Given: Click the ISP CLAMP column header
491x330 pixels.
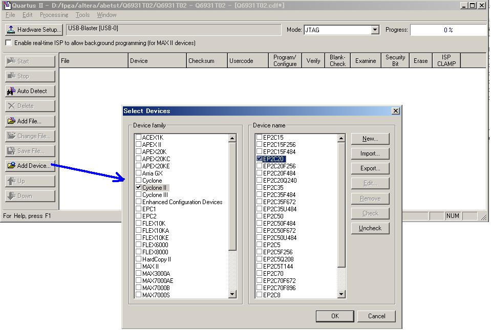Looking at the screenshot, I should pos(446,61).
